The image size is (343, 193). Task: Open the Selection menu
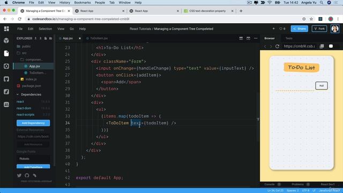45,28
